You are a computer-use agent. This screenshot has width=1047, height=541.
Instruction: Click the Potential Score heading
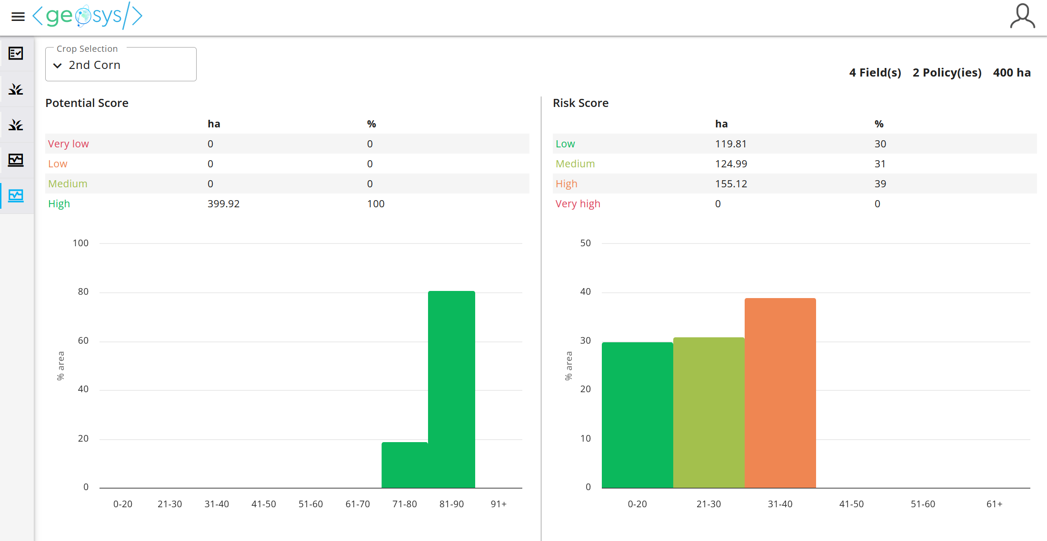[87, 103]
